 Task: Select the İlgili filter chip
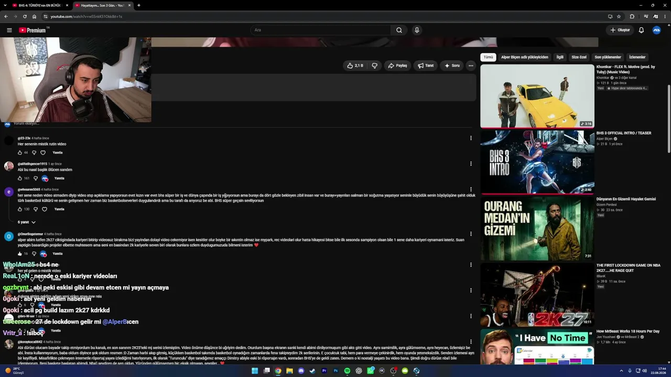coord(560,57)
